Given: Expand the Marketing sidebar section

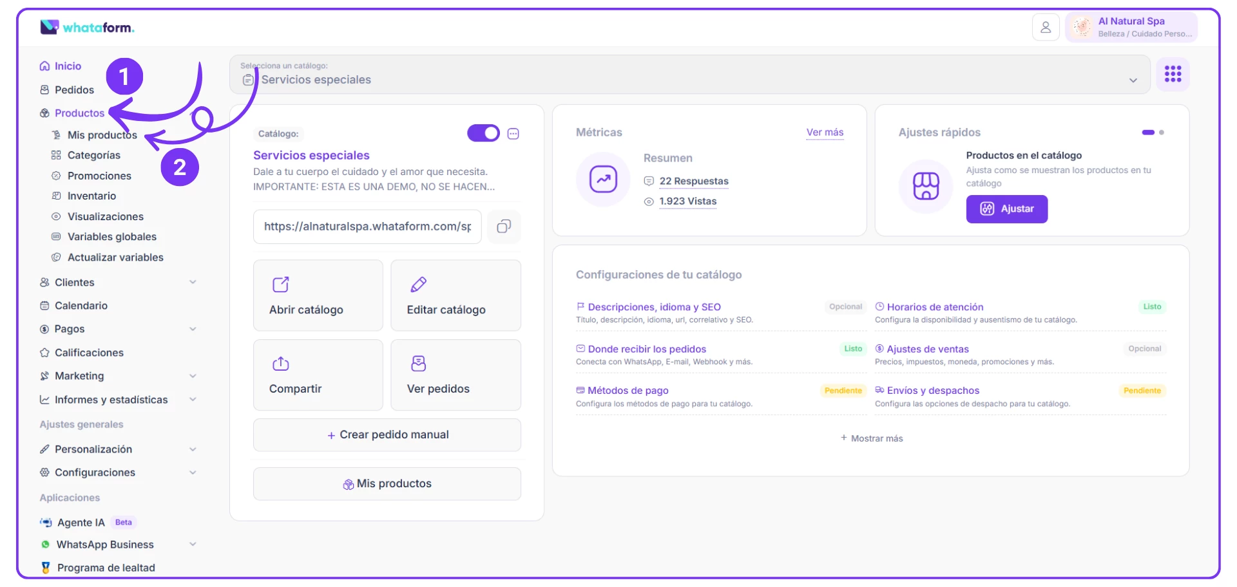Looking at the screenshot, I should point(193,376).
